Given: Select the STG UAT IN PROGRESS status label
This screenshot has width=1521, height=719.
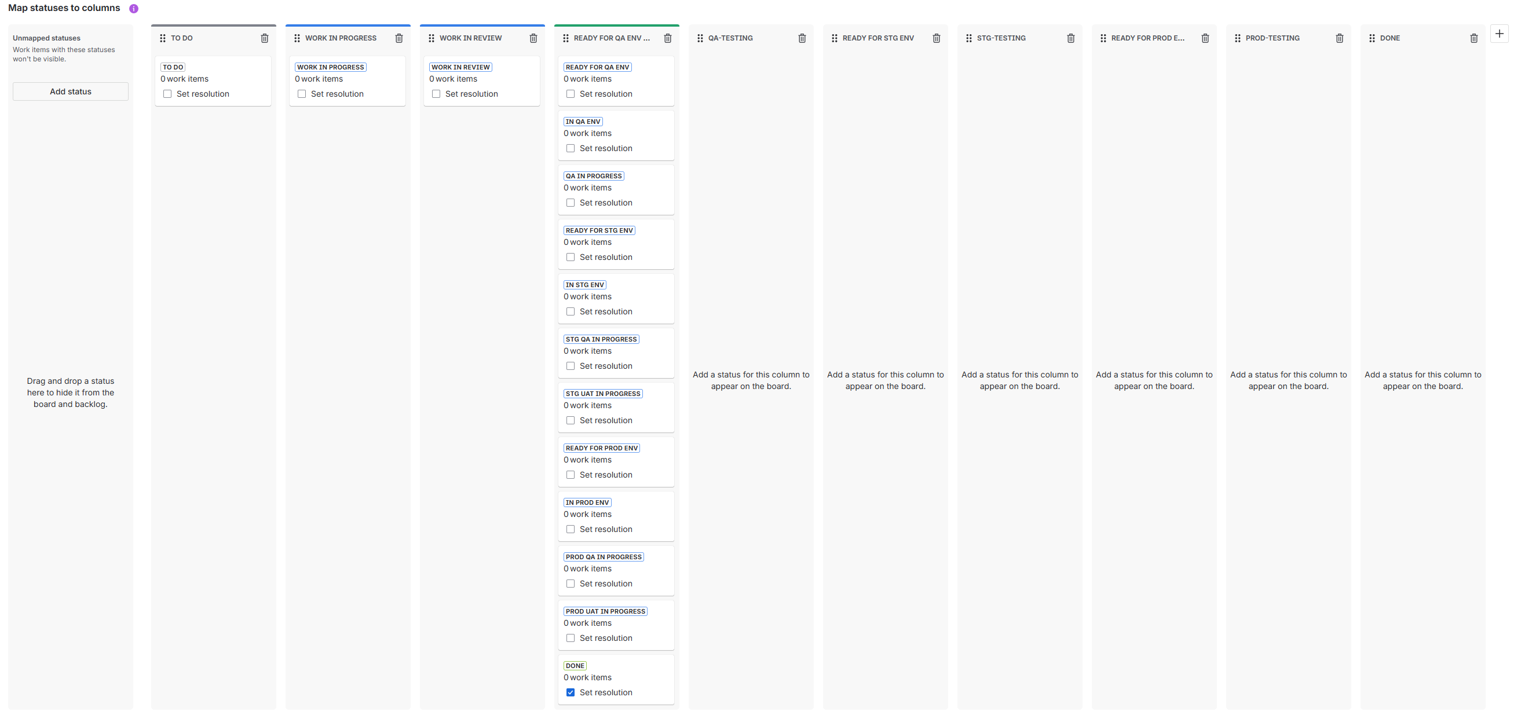Looking at the screenshot, I should (603, 394).
